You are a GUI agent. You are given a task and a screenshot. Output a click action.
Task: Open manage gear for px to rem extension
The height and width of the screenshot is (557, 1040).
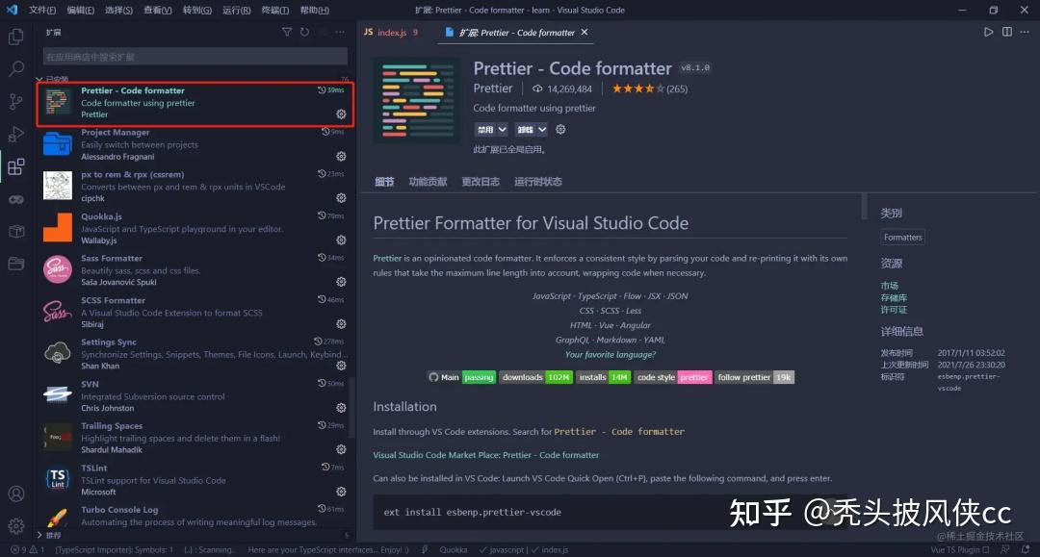[x=341, y=198]
